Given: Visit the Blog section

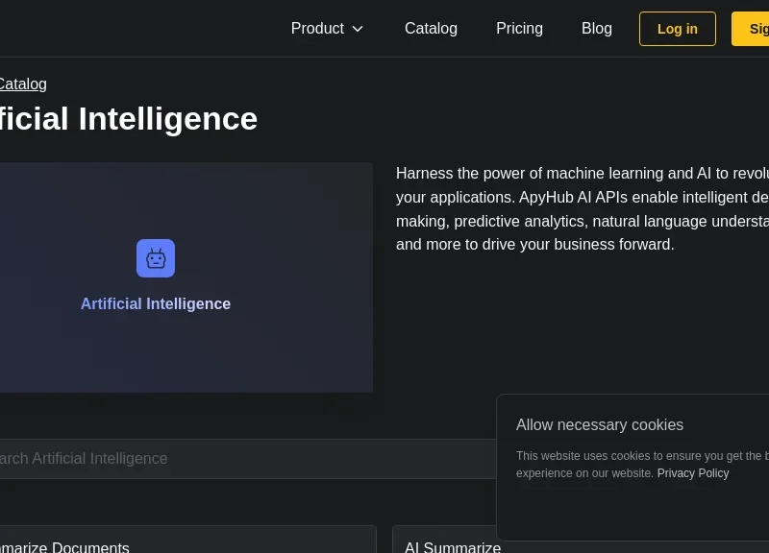Looking at the screenshot, I should click(x=597, y=29).
